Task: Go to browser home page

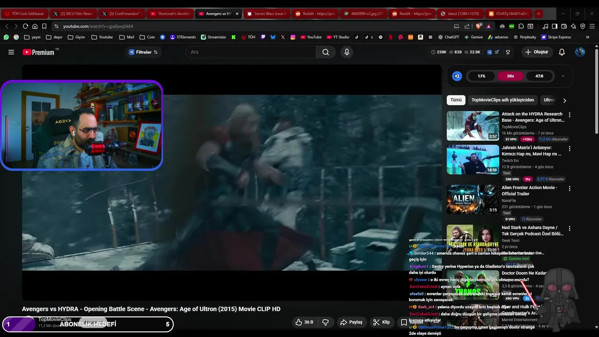Action: [35, 26]
